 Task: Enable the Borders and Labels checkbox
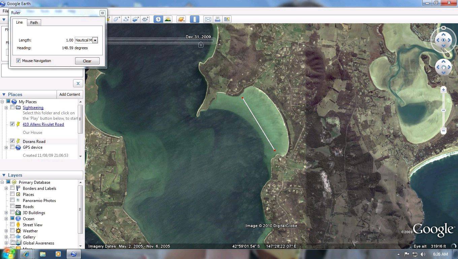tap(12, 188)
